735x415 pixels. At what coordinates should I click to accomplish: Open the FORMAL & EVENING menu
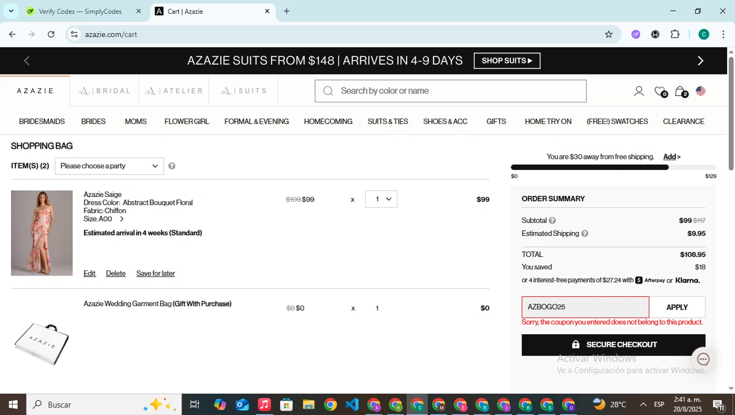point(256,122)
